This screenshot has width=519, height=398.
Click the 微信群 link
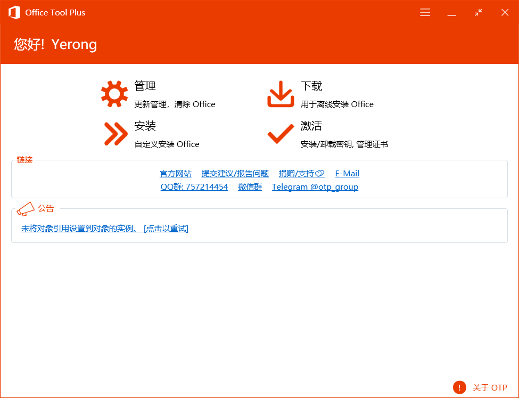(x=250, y=187)
